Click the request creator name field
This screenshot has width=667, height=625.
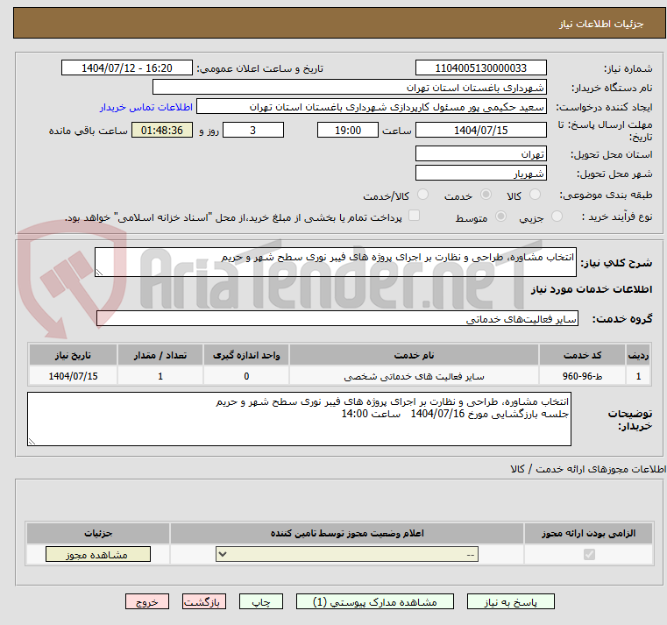click(372, 107)
